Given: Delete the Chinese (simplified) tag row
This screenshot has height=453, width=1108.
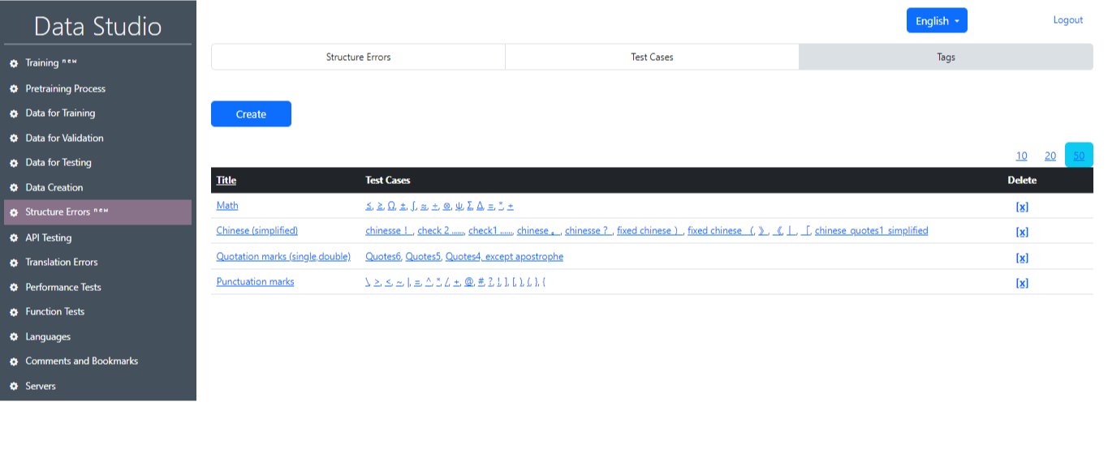Looking at the screenshot, I should (x=1022, y=232).
